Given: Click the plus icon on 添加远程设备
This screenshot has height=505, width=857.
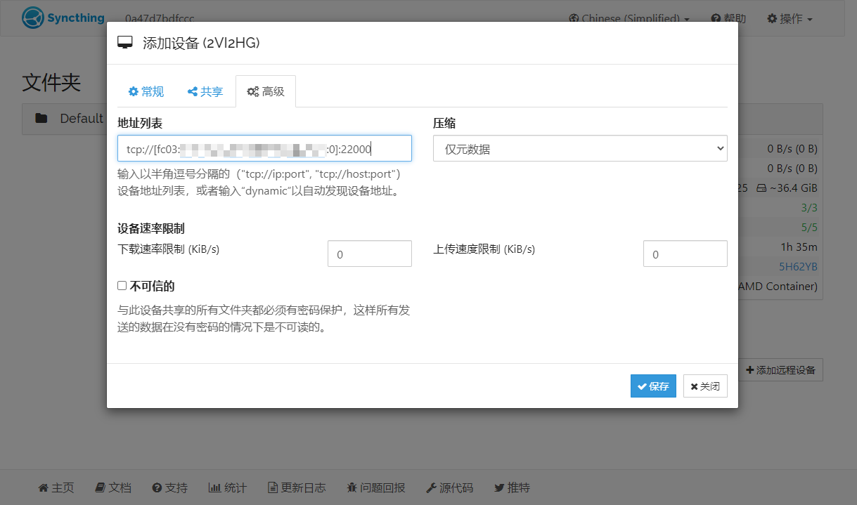Looking at the screenshot, I should click(x=750, y=369).
